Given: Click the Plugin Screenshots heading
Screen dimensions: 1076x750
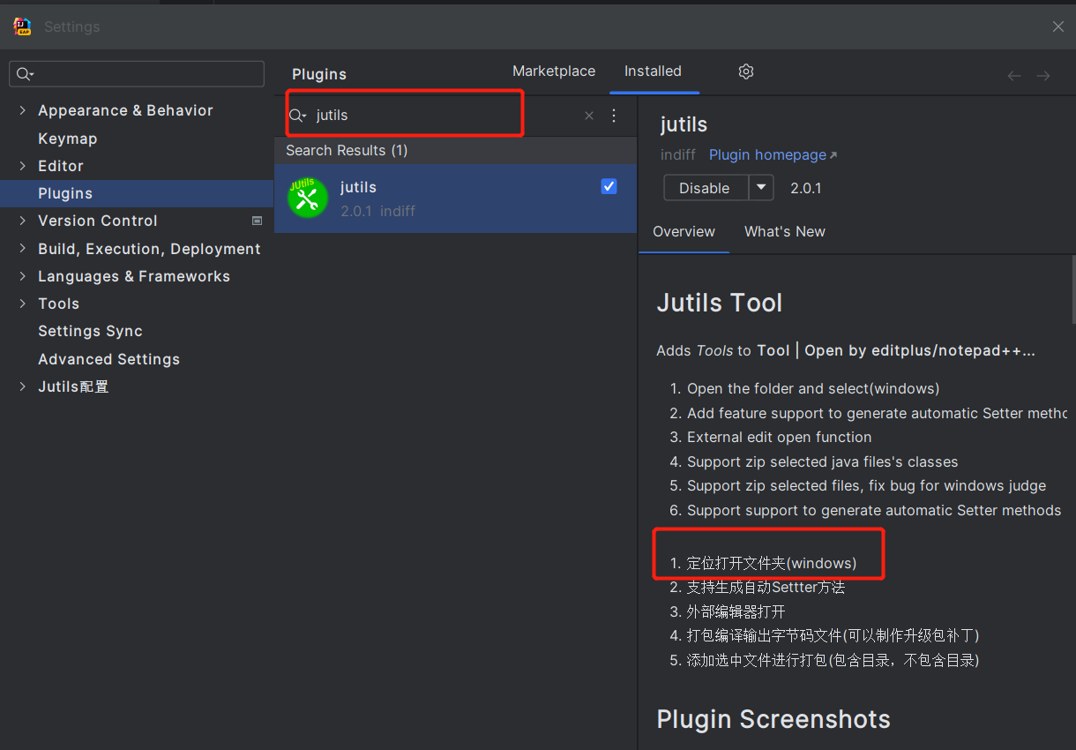Looking at the screenshot, I should point(773,719).
